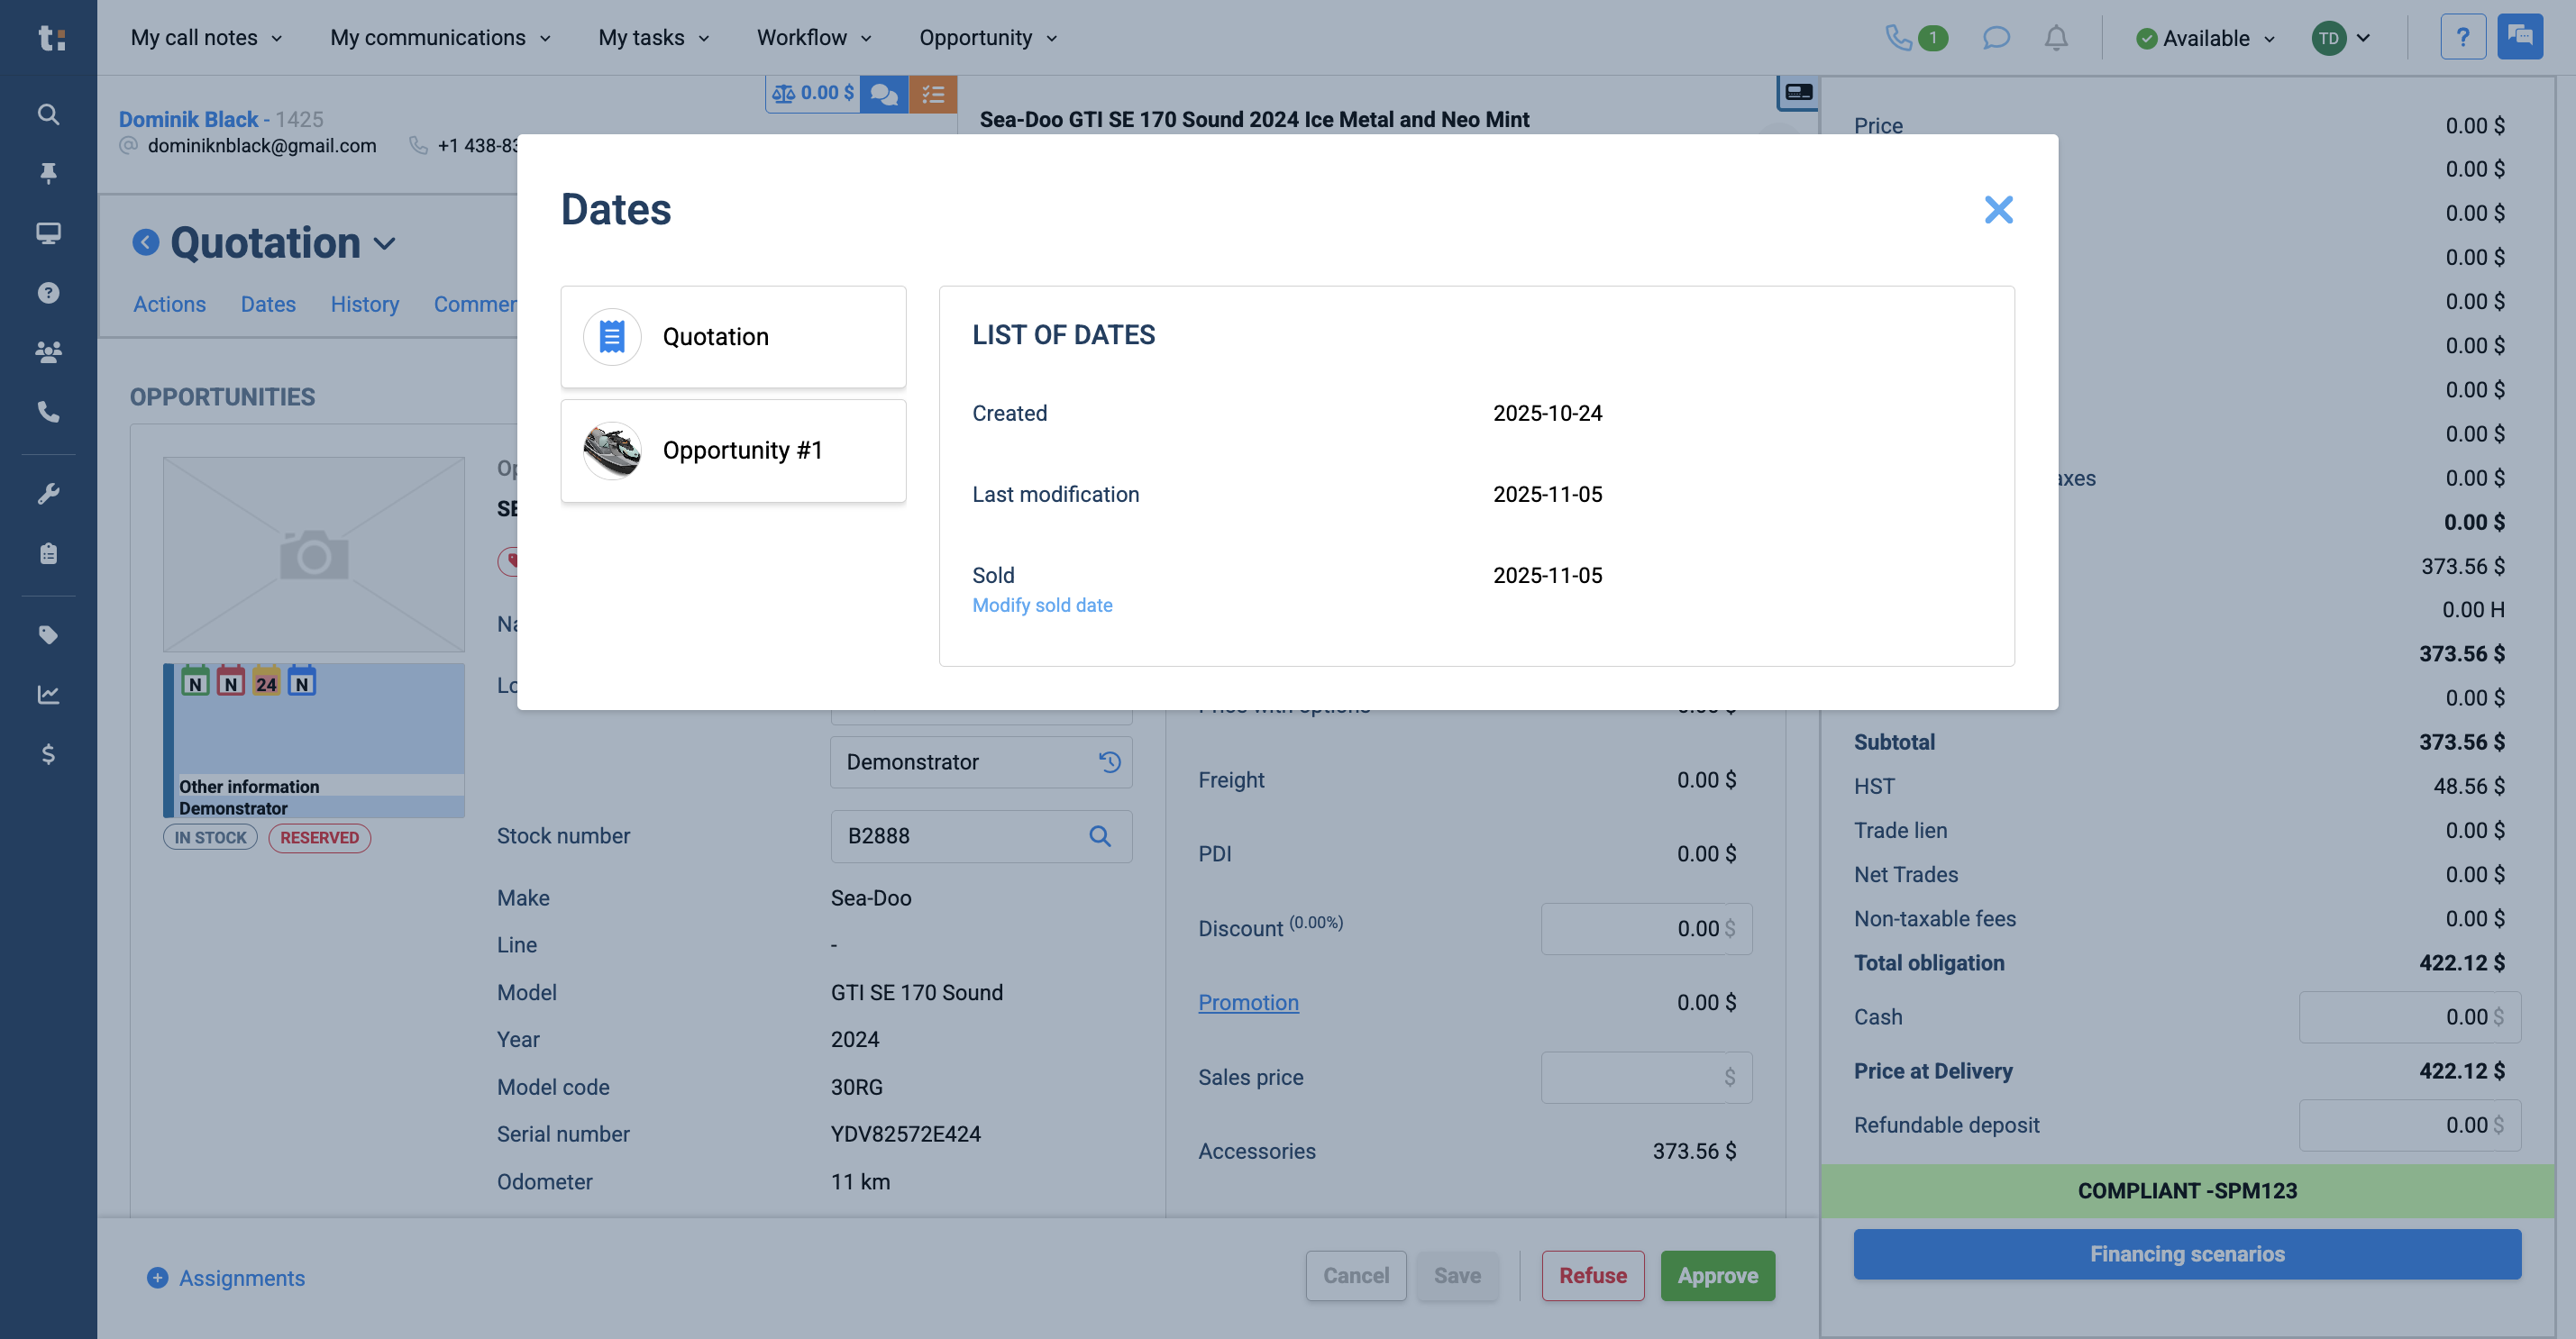Click the pin icon in sidebar
The image size is (2576, 1339).
(x=48, y=173)
